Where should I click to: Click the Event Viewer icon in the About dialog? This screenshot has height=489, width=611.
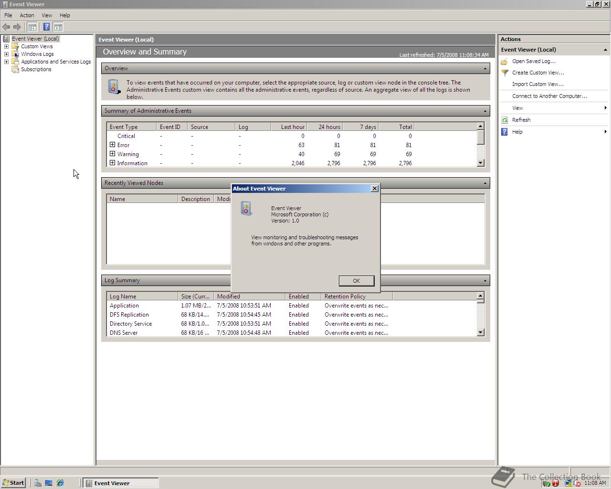(x=246, y=208)
